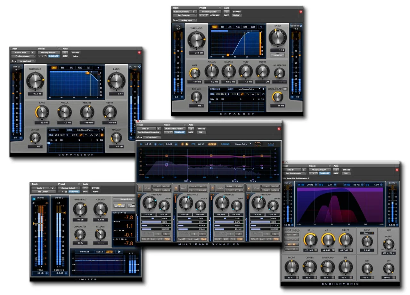Open Multiband FET Limit preset dropdown

click(x=175, y=128)
